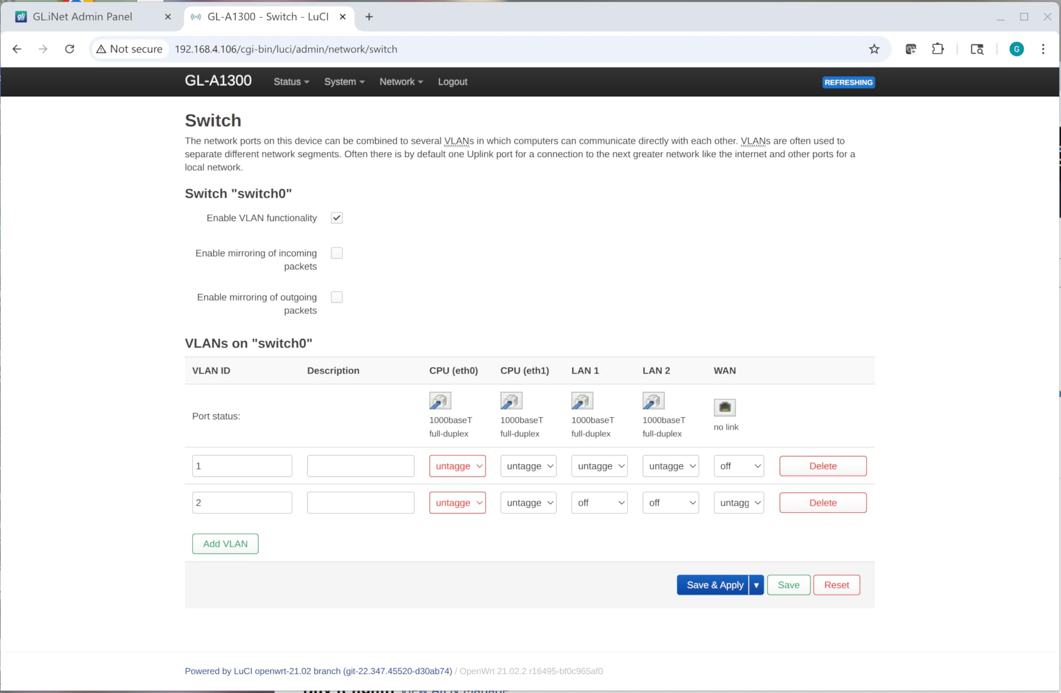
Task: Open VLAN 1 WAN dropdown set to off
Action: point(739,466)
